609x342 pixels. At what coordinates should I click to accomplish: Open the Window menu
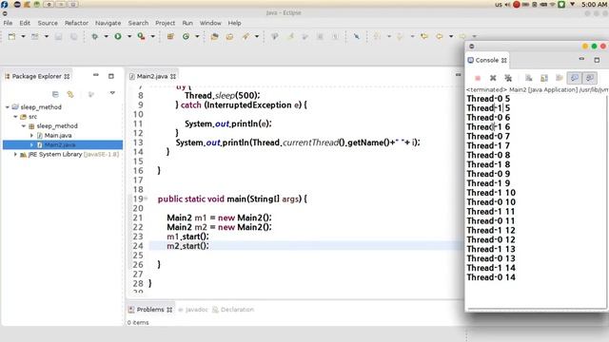210,23
